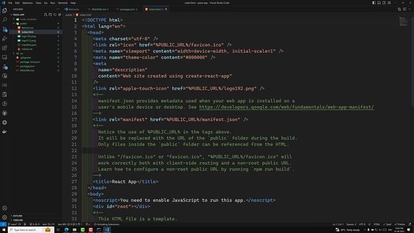
Task: Open manifest.json in the Explorer
Action: (x=36, y=45)
